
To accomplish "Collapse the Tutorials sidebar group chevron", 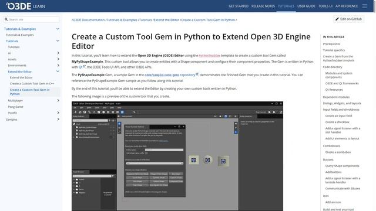I will (58, 41).
